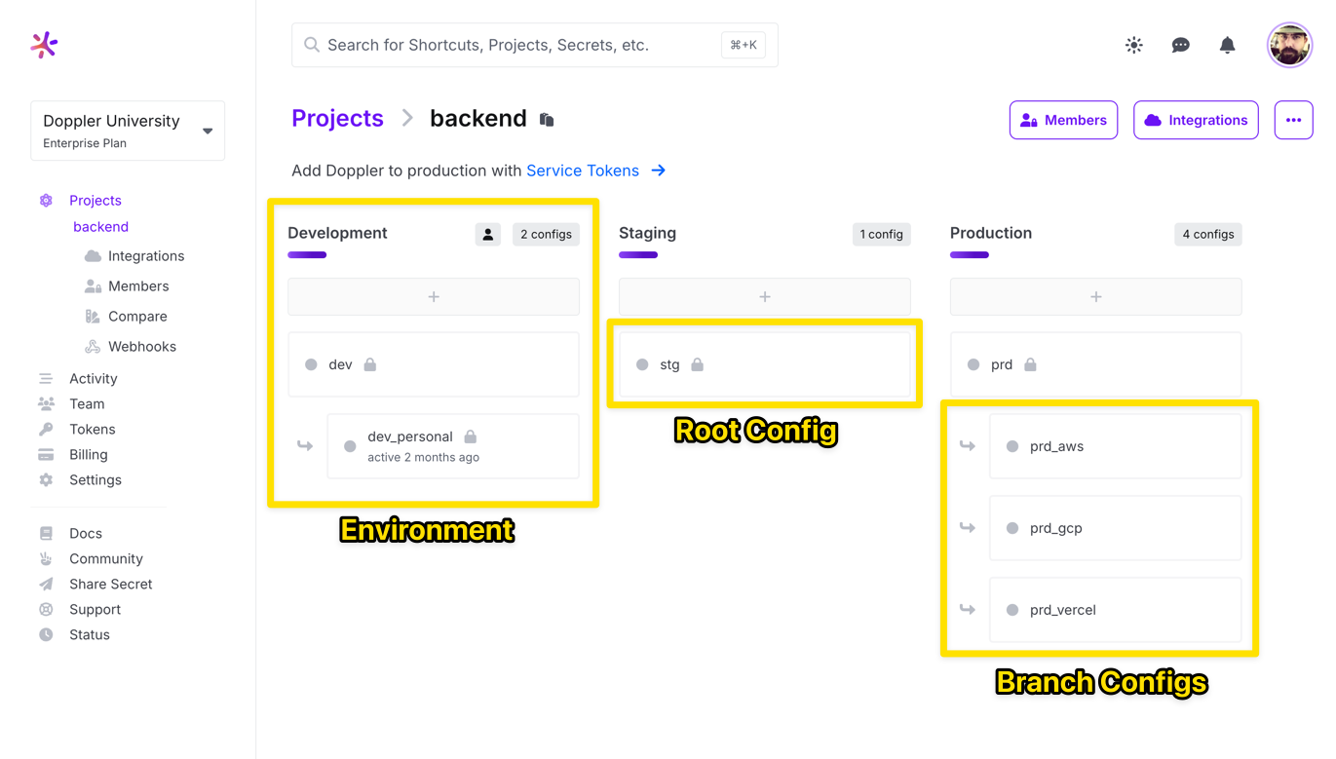The image size is (1336, 759).
Task: Open Share Secret in the sidebar
Action: (111, 585)
